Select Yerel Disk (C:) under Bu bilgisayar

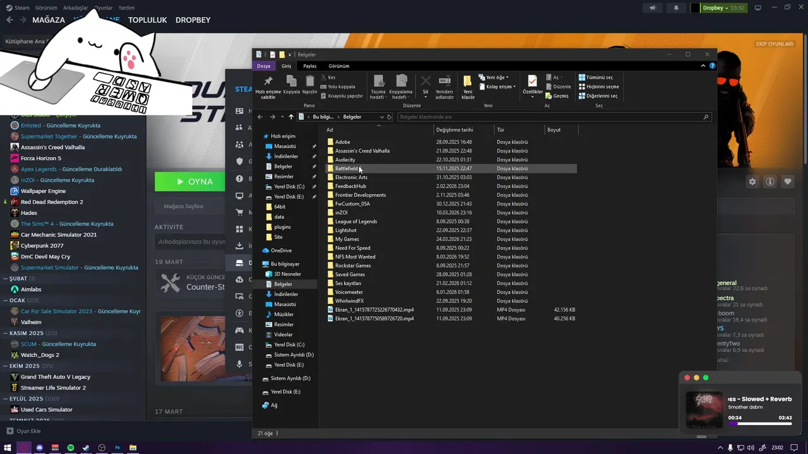[289, 344]
